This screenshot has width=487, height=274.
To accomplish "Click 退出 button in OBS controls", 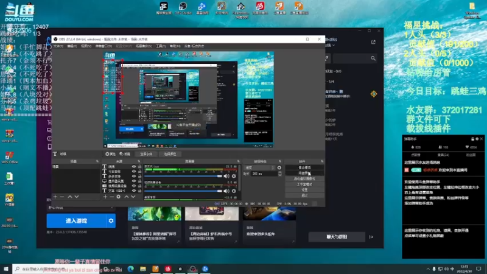I will [304, 195].
